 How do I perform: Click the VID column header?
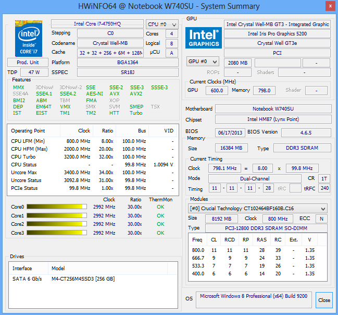162,131
